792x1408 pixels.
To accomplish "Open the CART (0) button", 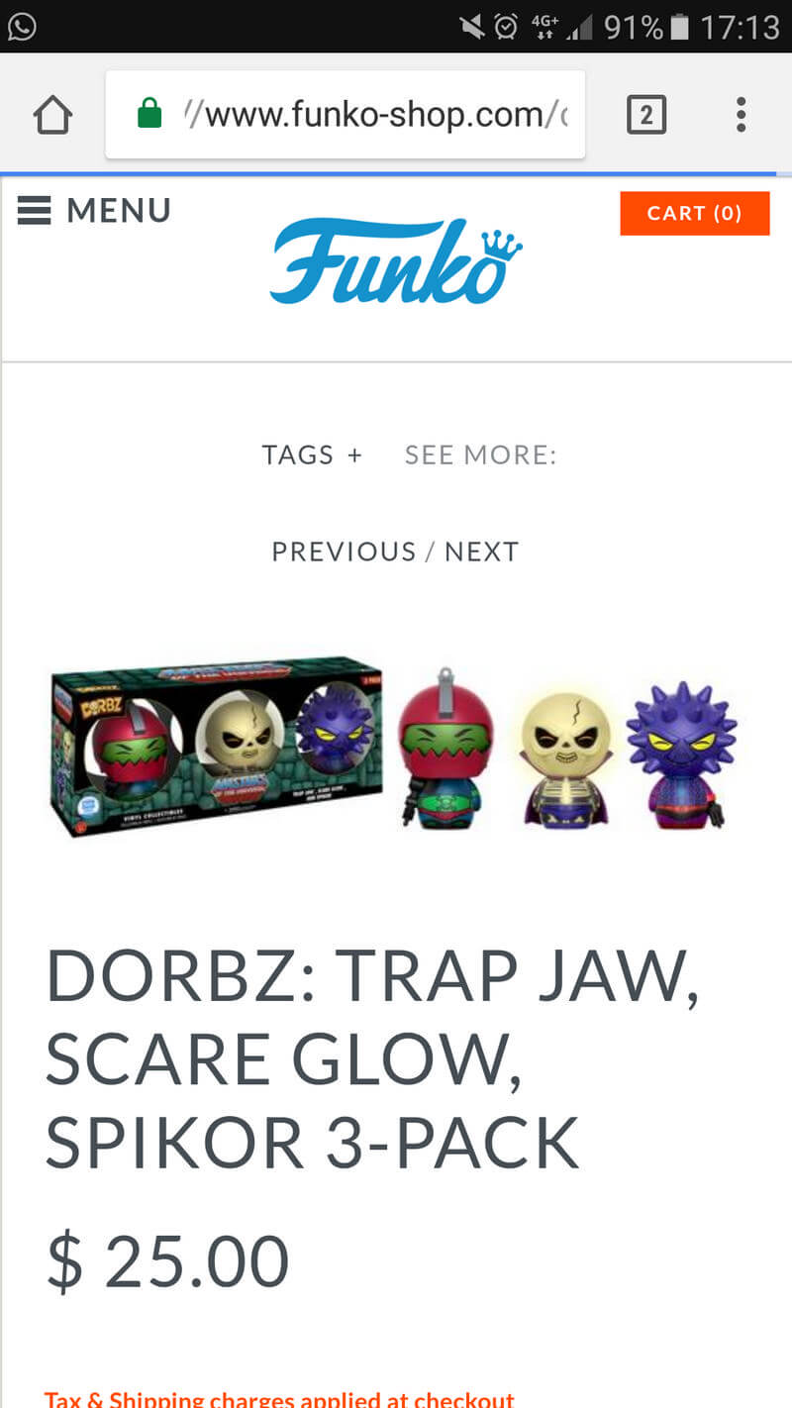I will (695, 213).
